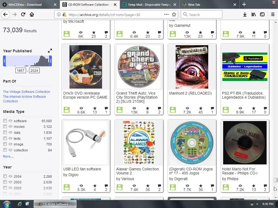The height and width of the screenshot is (208, 278).
Task: Open Internet Explorer from the taskbar
Action: click(x=20, y=204)
